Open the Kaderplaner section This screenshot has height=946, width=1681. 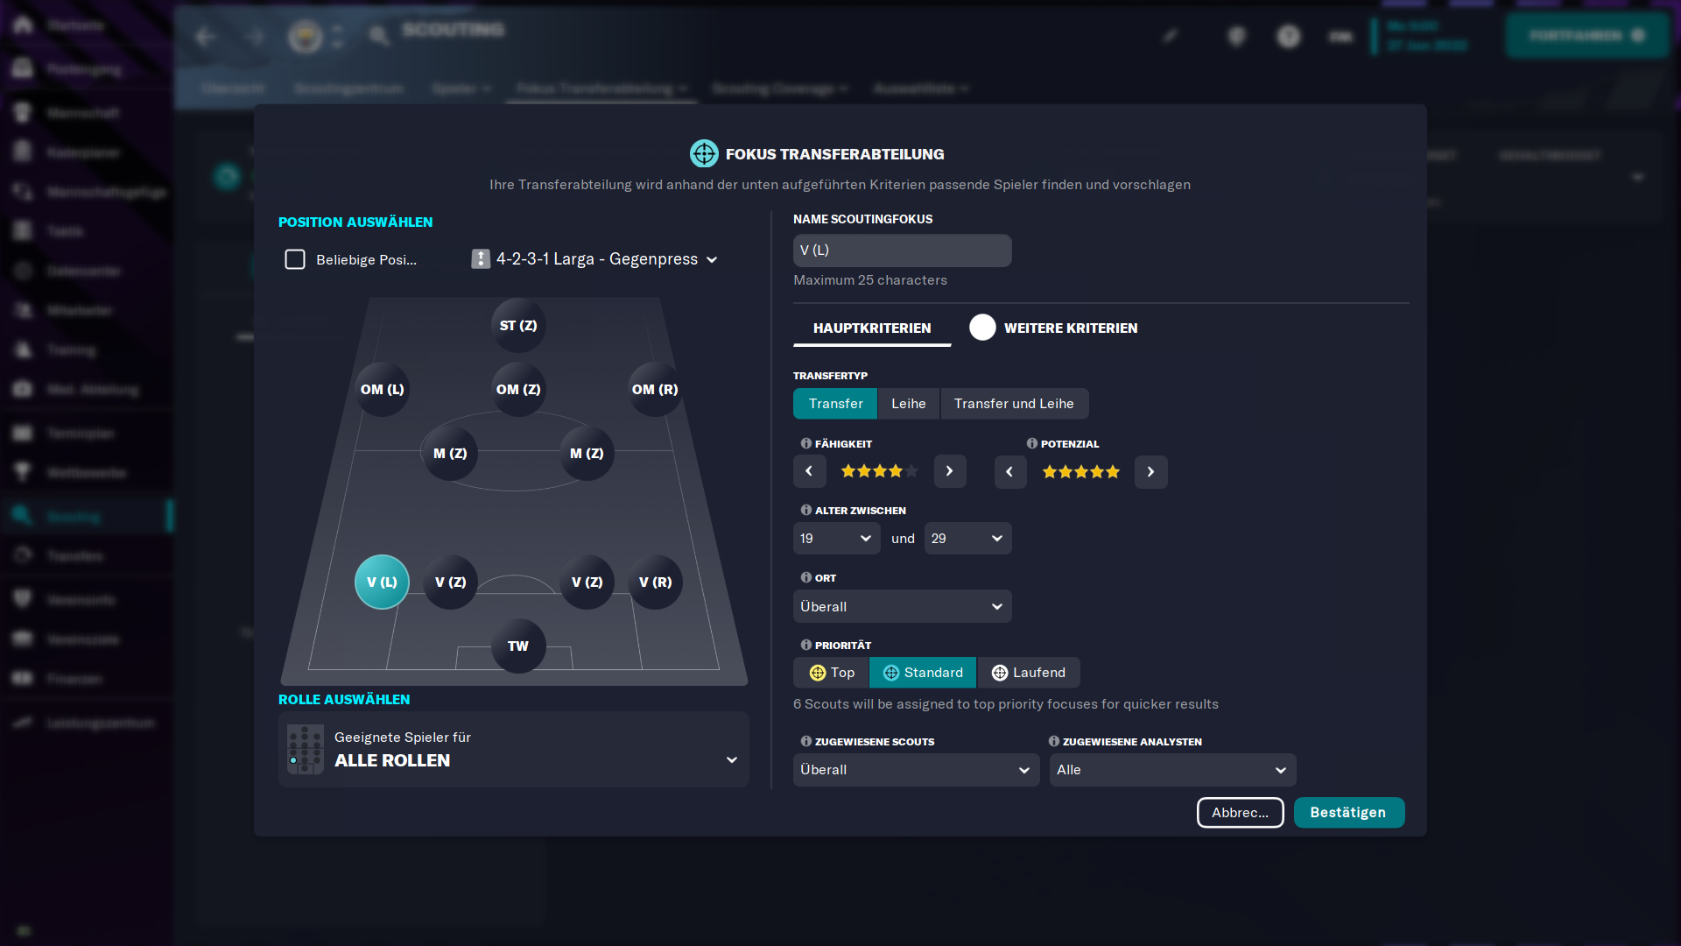click(22, 152)
